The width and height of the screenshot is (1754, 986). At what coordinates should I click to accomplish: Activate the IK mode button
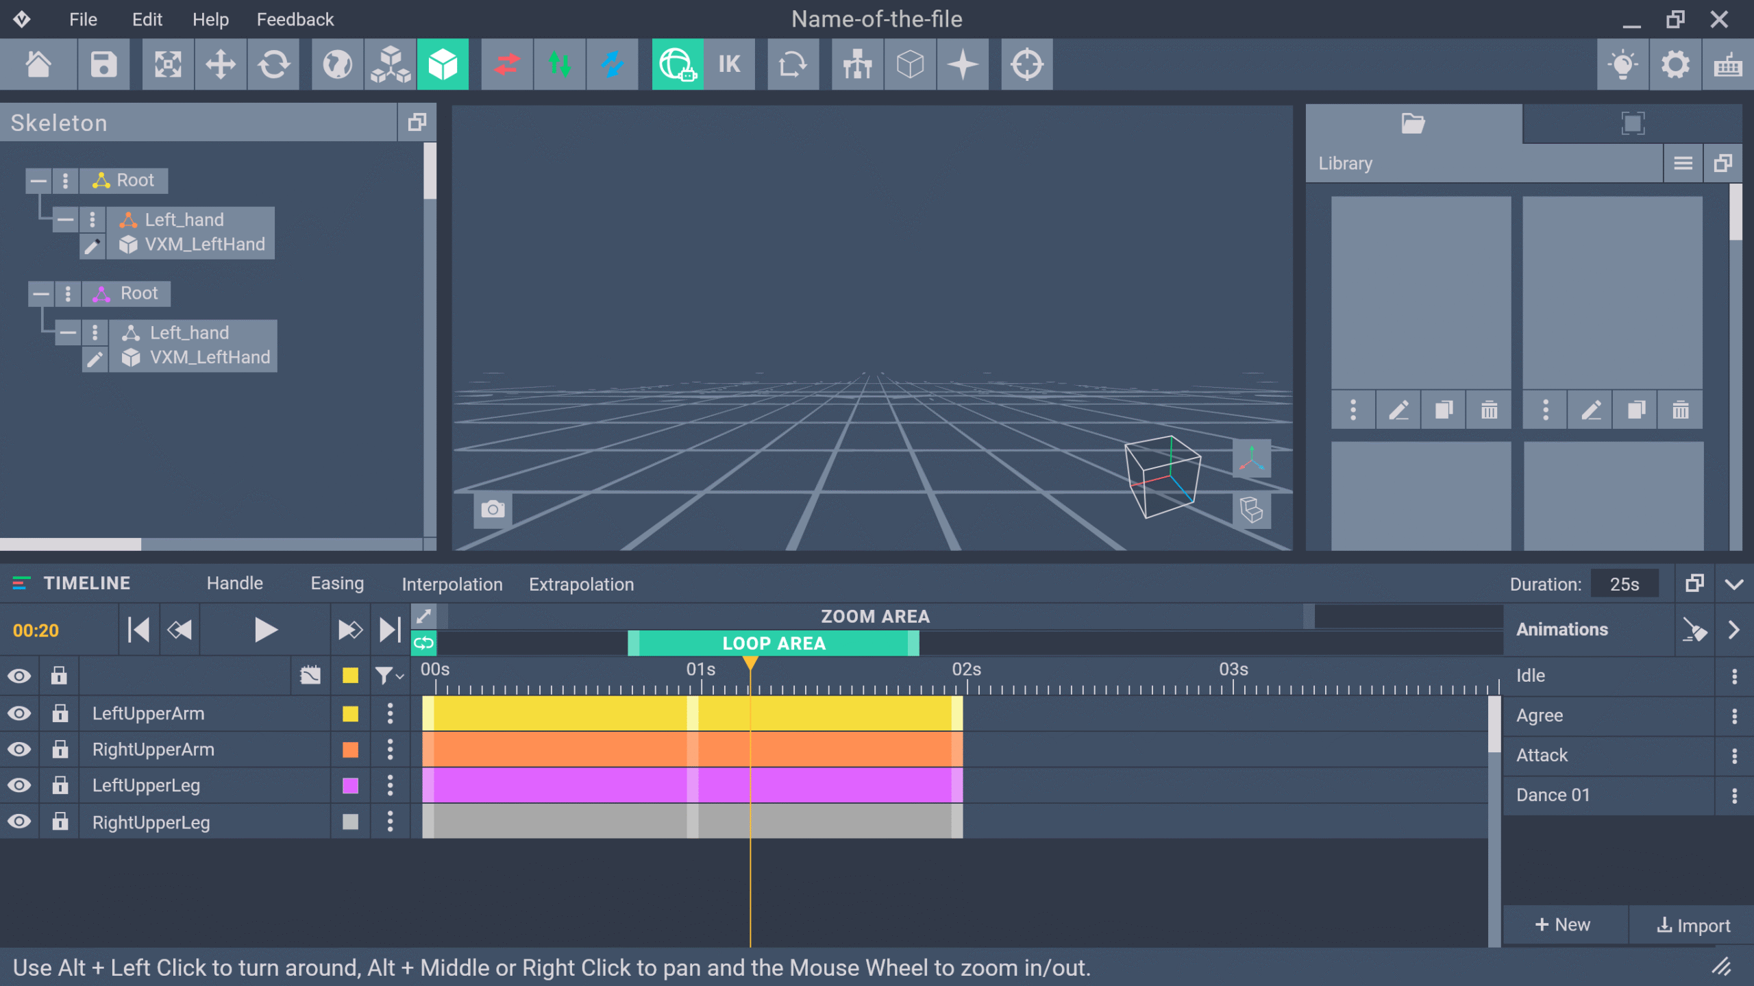[x=729, y=64]
